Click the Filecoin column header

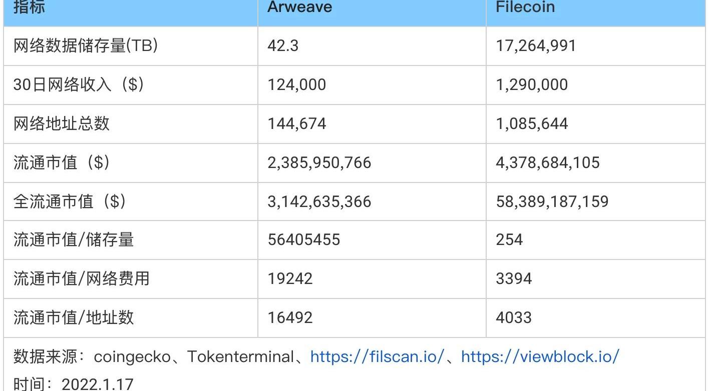click(525, 7)
